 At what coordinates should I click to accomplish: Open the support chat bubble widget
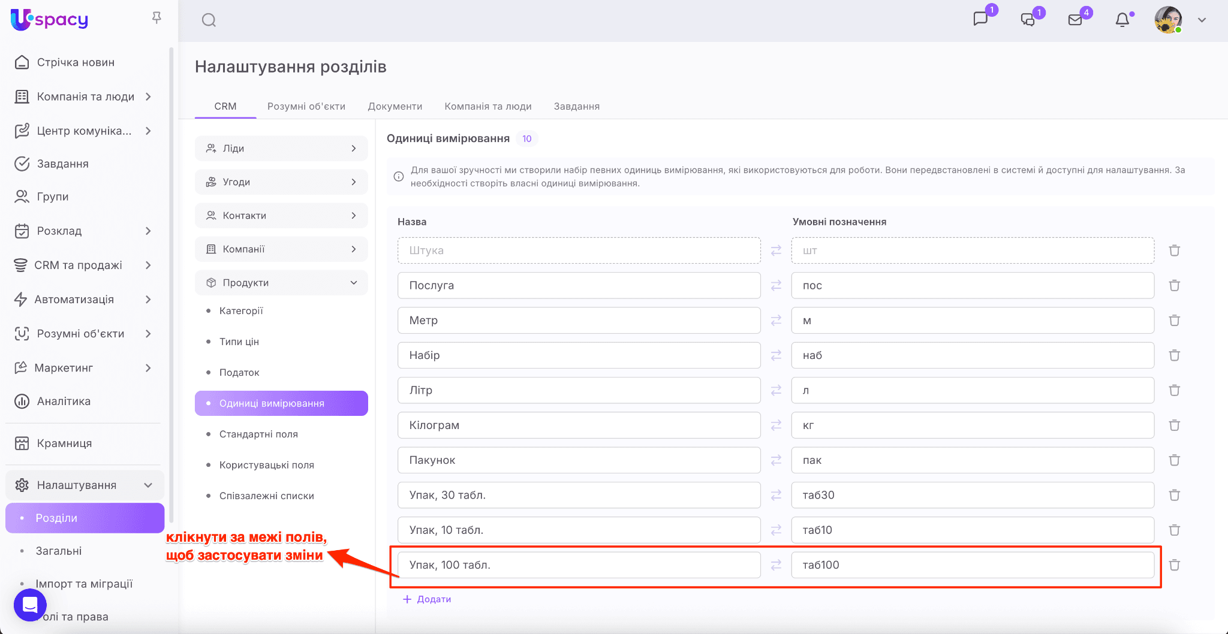30,605
